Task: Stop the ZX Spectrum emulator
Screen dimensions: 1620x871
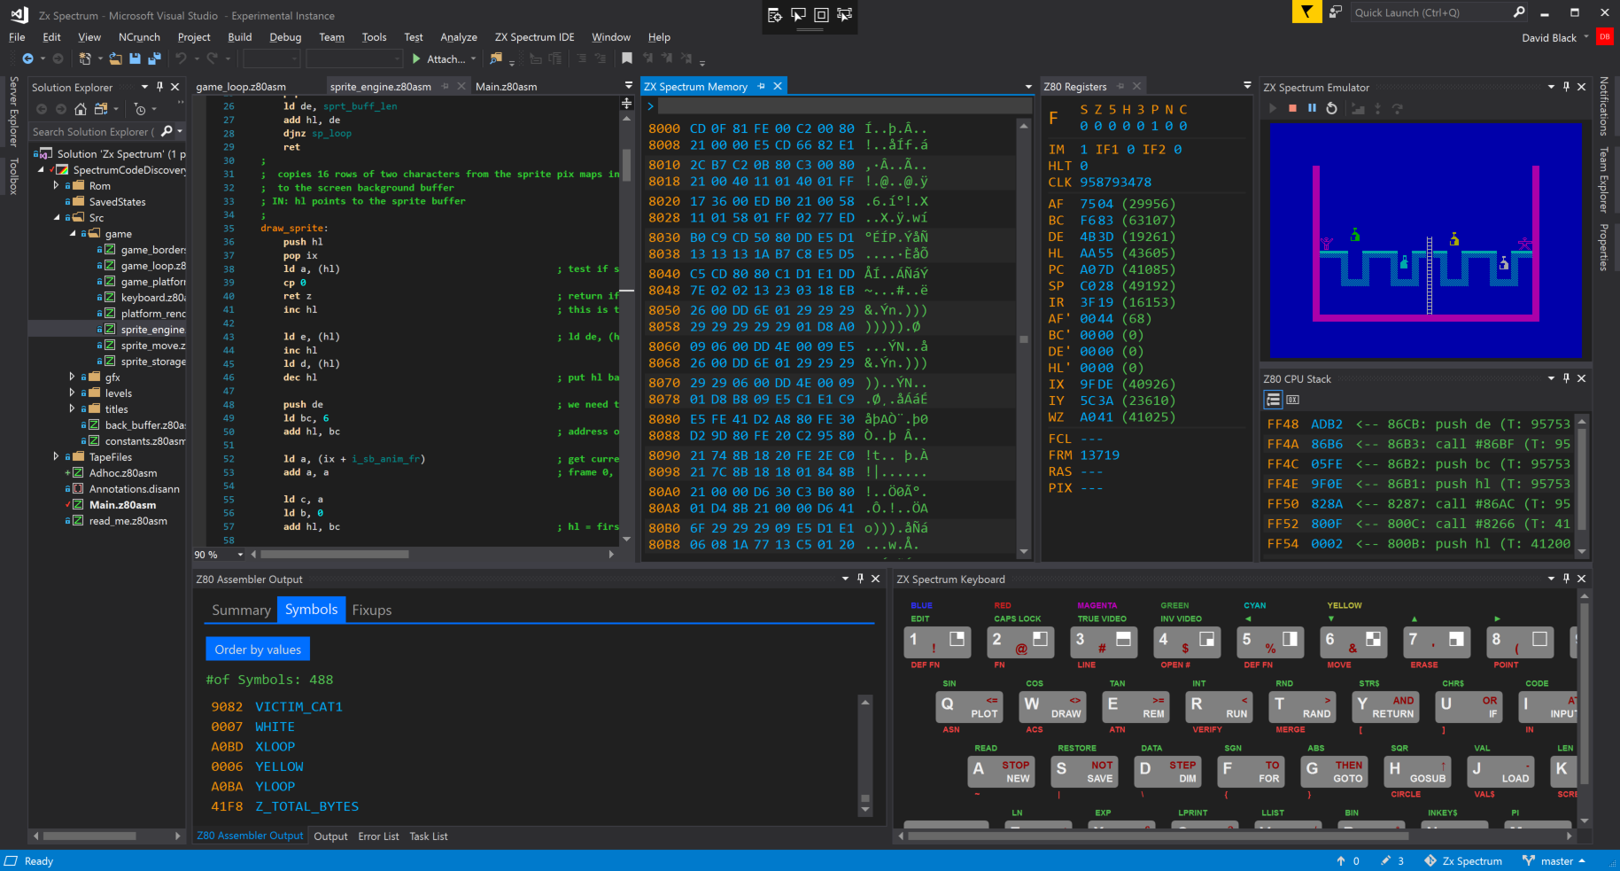Action: pyautogui.click(x=1292, y=108)
